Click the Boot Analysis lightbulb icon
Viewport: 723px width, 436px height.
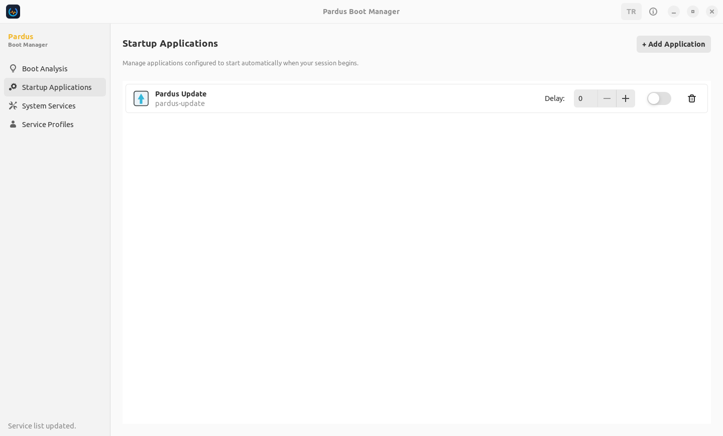pyautogui.click(x=13, y=68)
